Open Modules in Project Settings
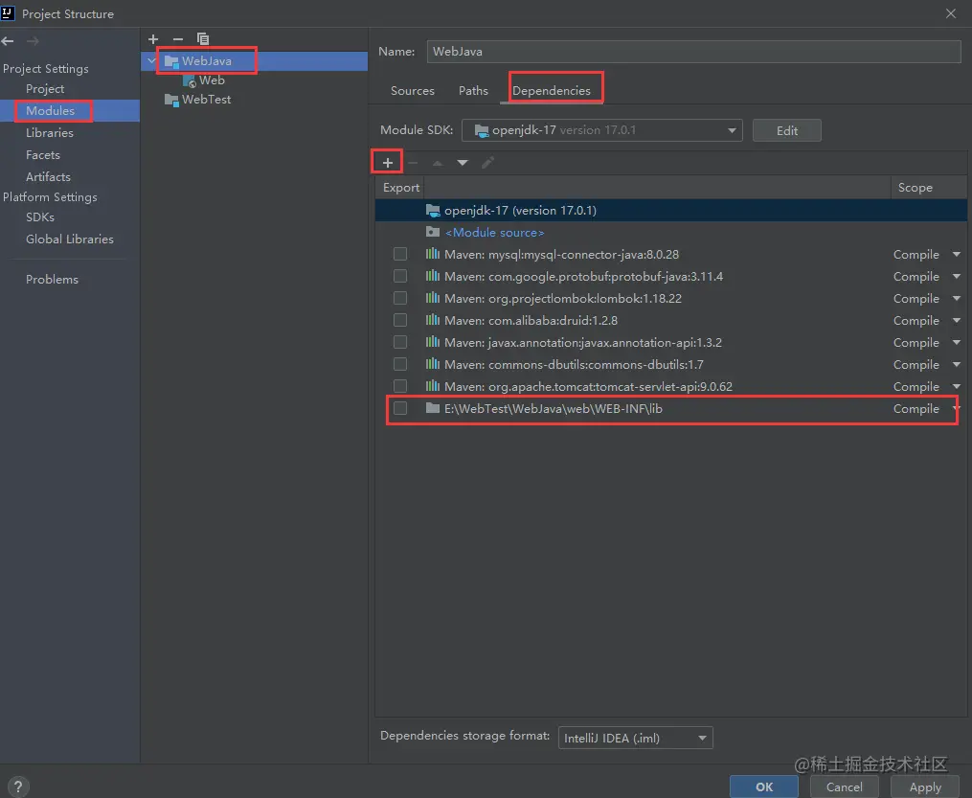This screenshot has height=798, width=972. coord(50,110)
